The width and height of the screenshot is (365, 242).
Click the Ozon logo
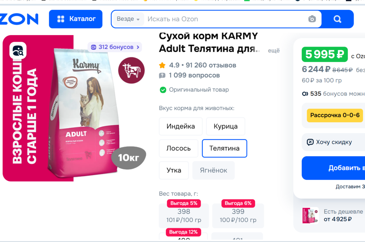pyautogui.click(x=19, y=19)
